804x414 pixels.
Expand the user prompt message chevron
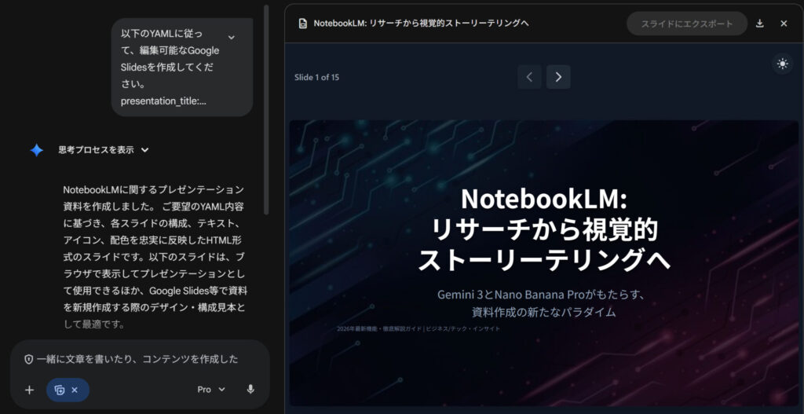point(232,38)
